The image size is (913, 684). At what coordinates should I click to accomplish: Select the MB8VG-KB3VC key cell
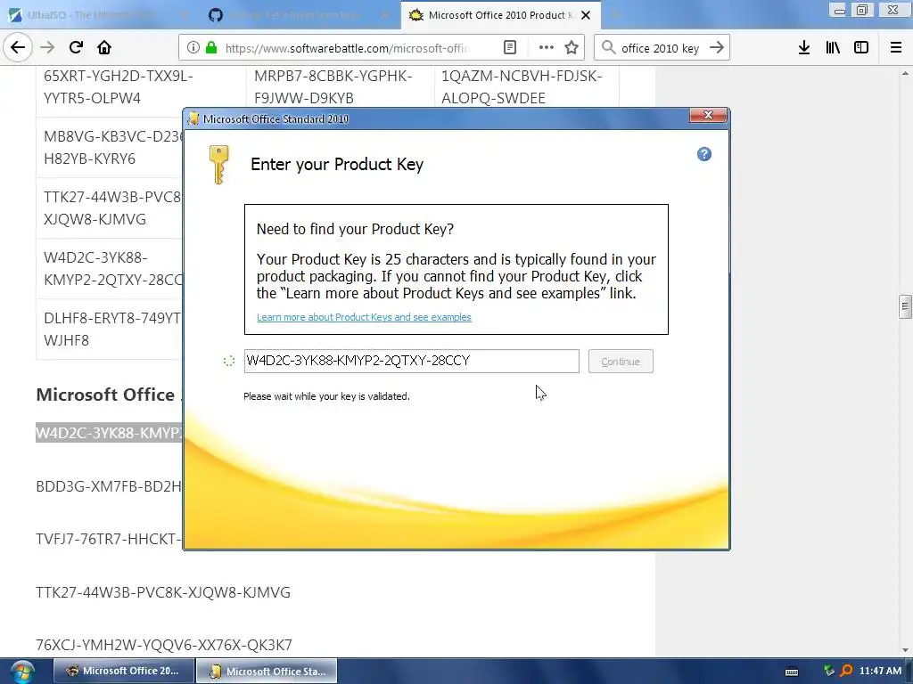(x=110, y=148)
